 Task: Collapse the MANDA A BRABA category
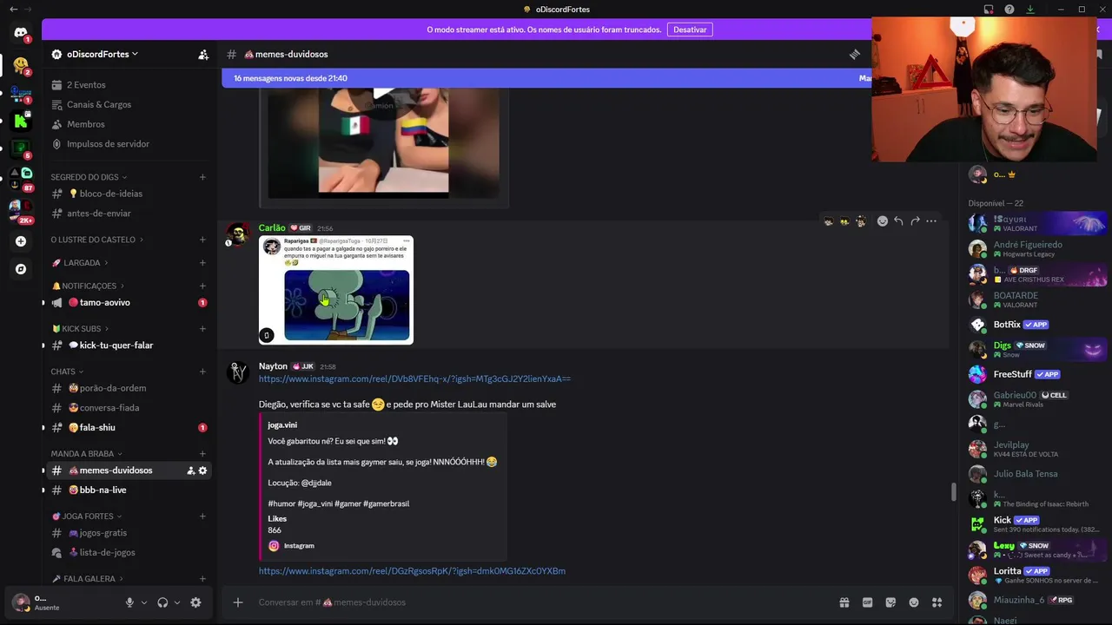[87, 454]
